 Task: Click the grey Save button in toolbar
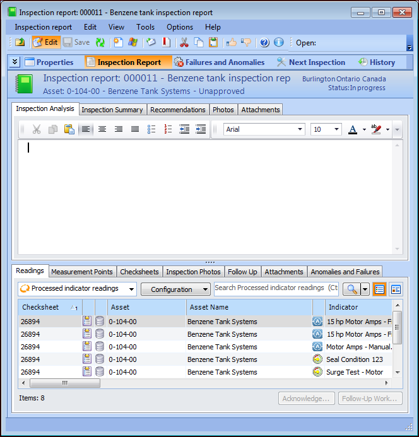point(76,42)
